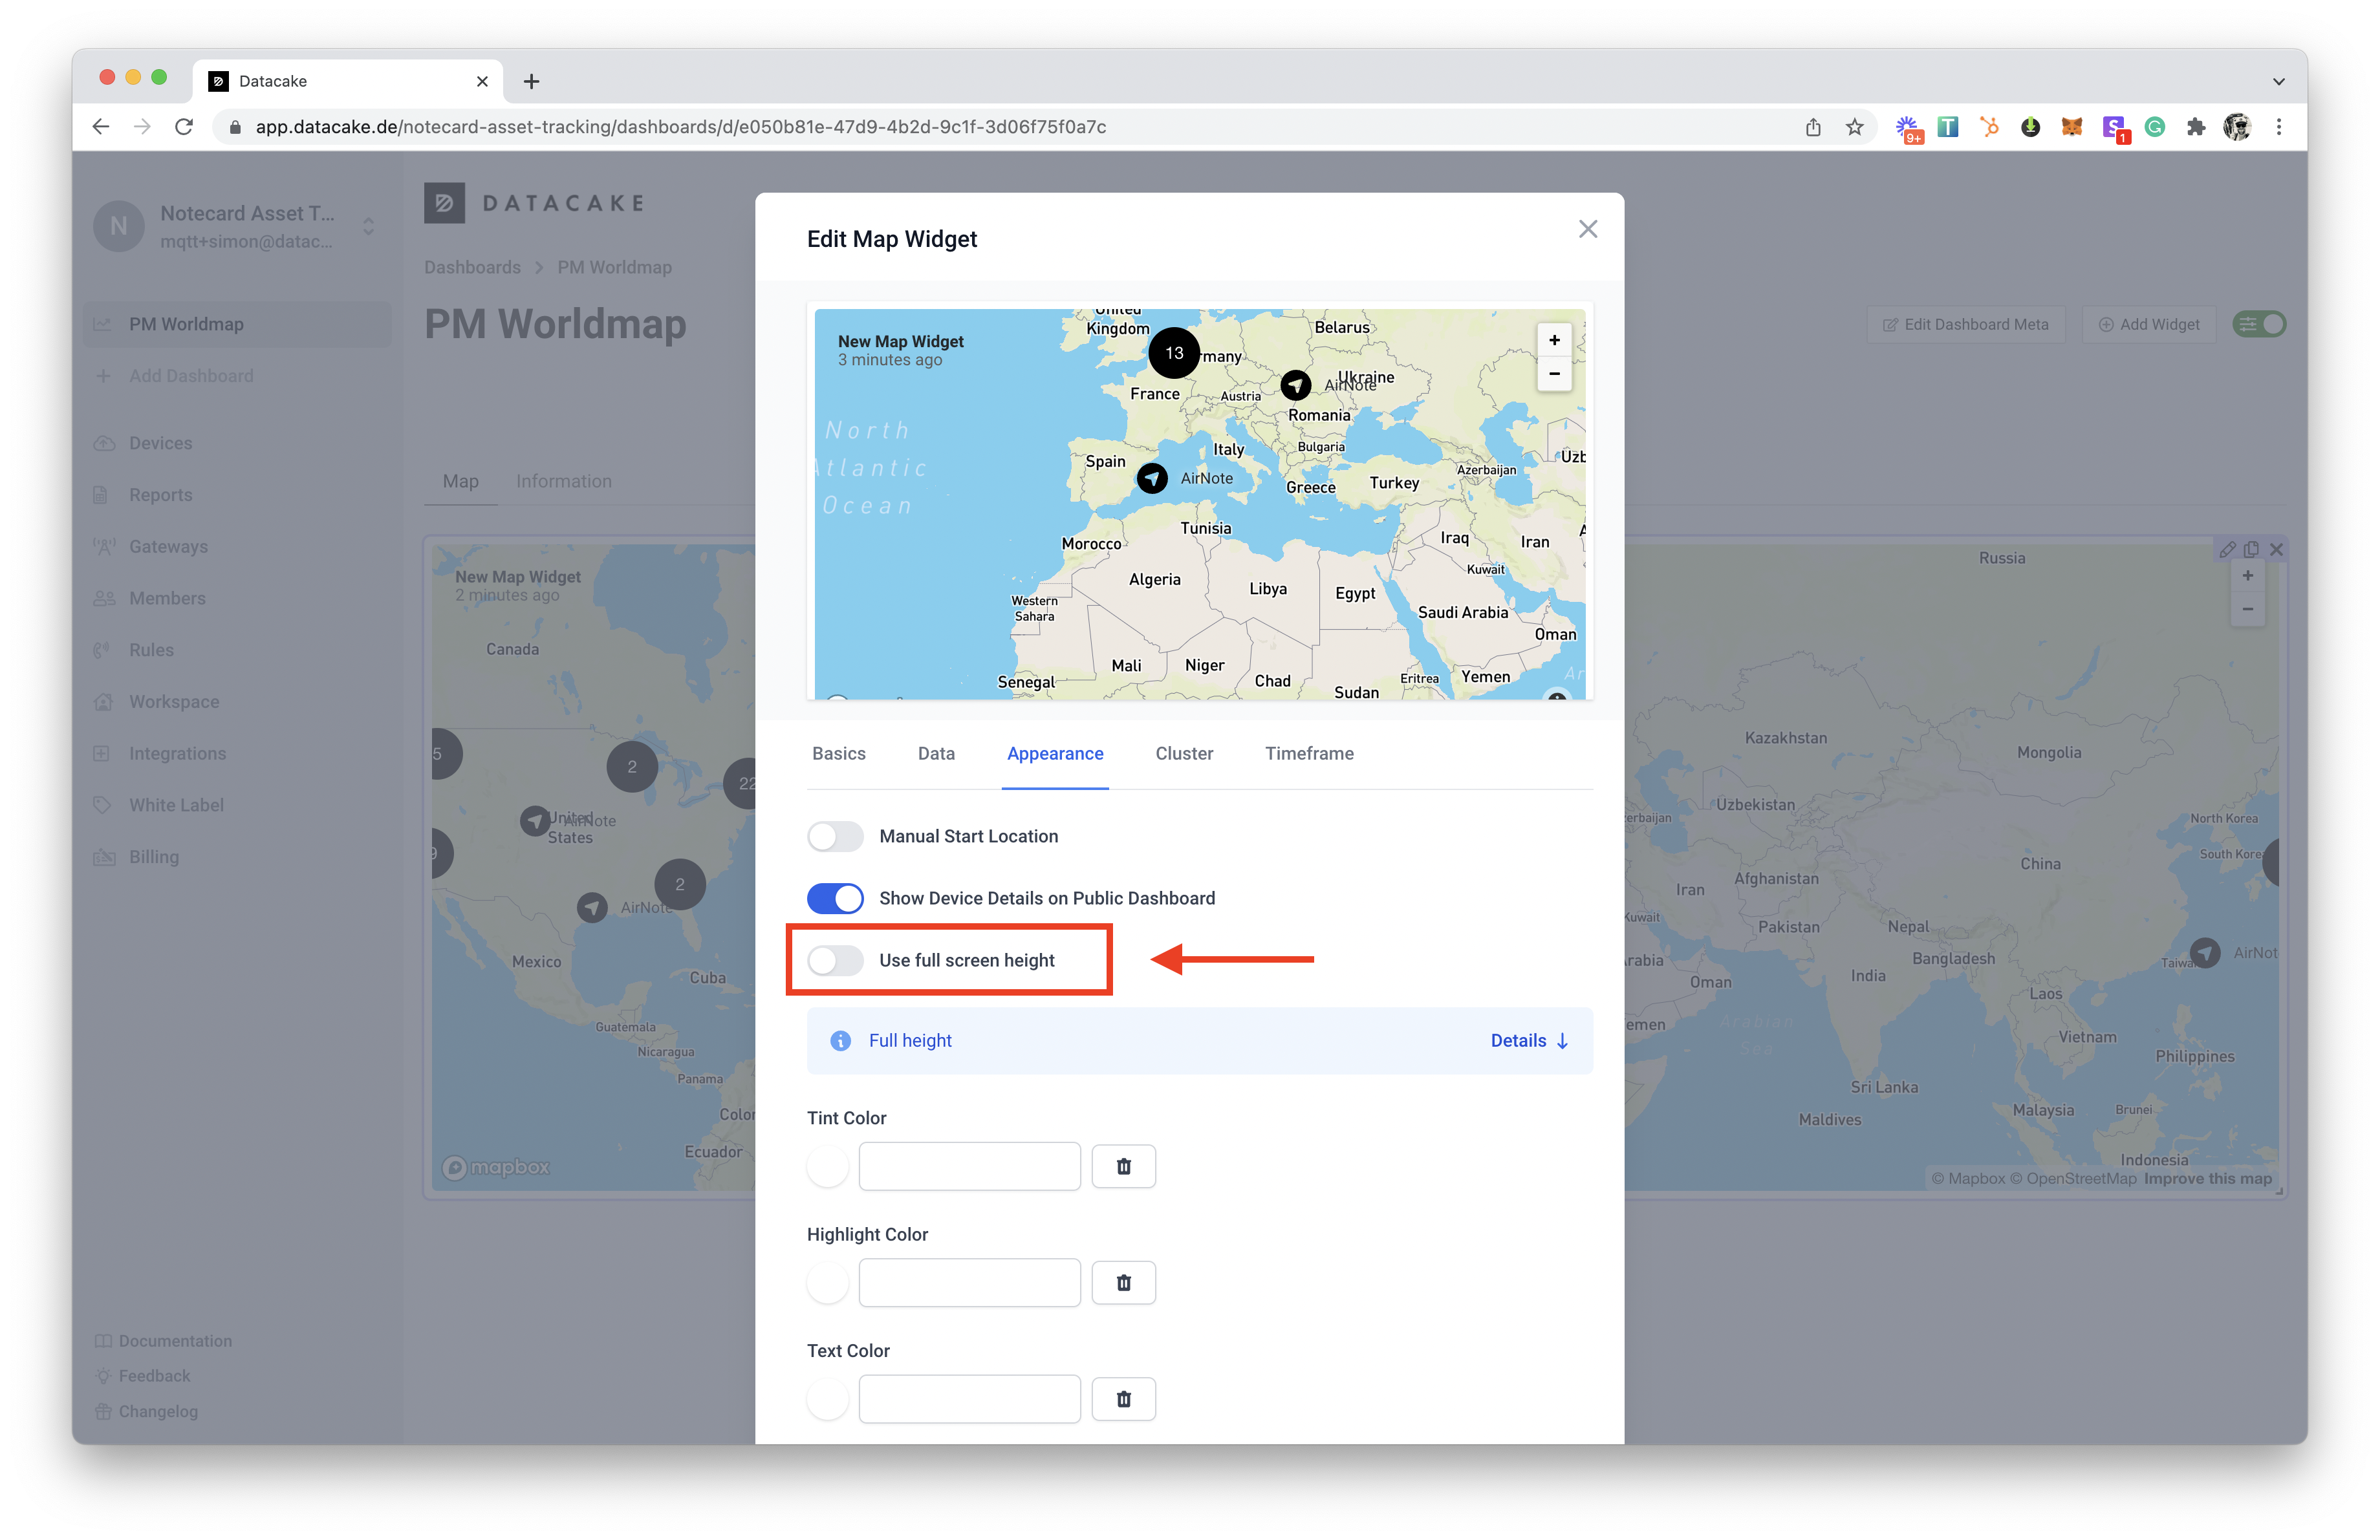Open the Basics tab

[839, 753]
